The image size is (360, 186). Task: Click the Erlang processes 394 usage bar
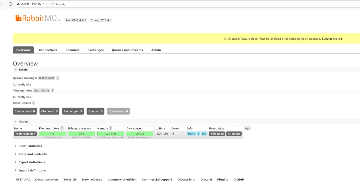point(82,134)
